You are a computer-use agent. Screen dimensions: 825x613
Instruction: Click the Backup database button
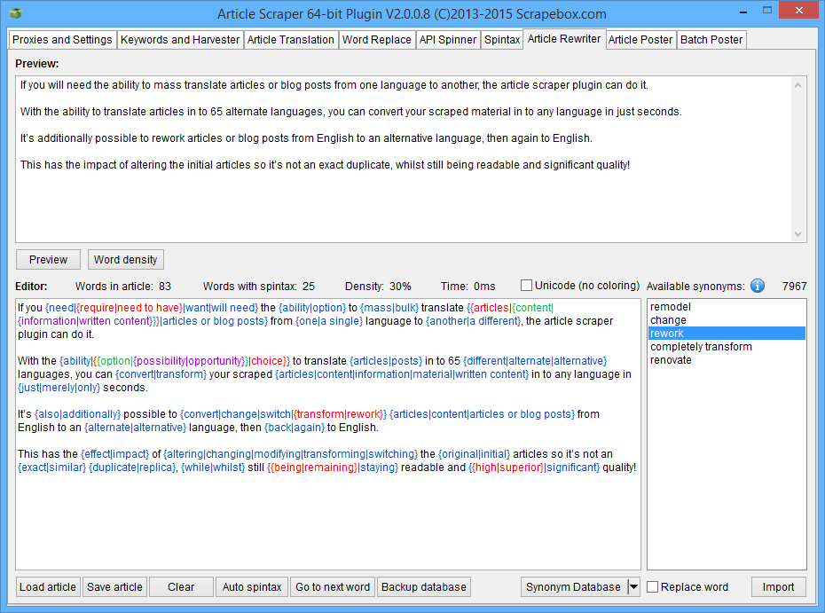(x=423, y=587)
